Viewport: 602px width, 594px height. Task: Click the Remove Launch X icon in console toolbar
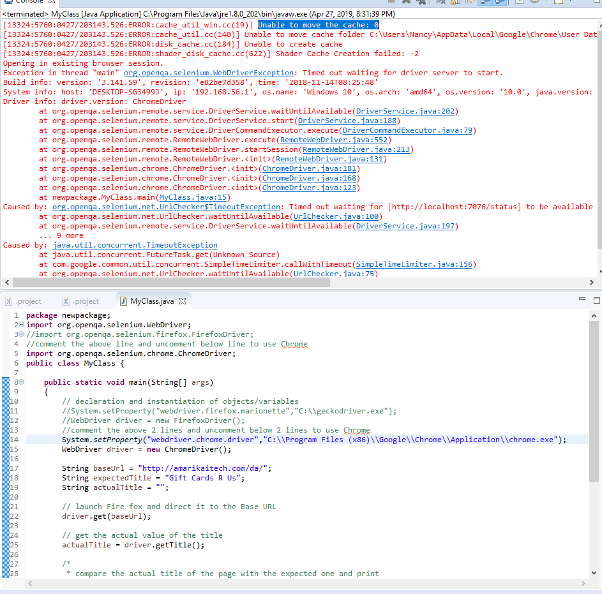pyautogui.click(x=406, y=1)
